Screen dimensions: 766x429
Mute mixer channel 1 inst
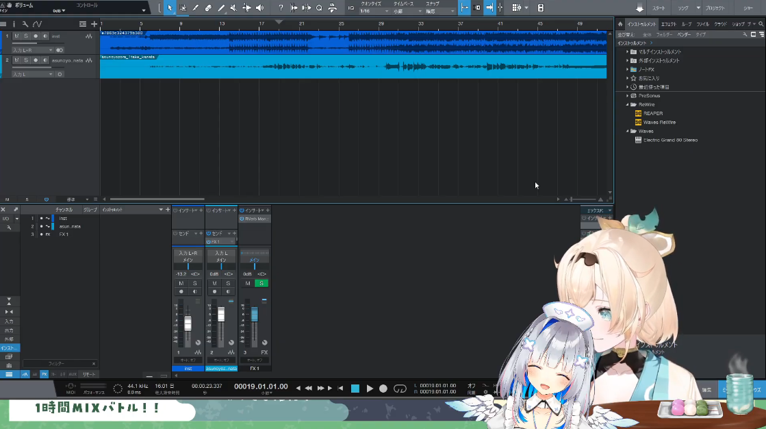tap(181, 283)
